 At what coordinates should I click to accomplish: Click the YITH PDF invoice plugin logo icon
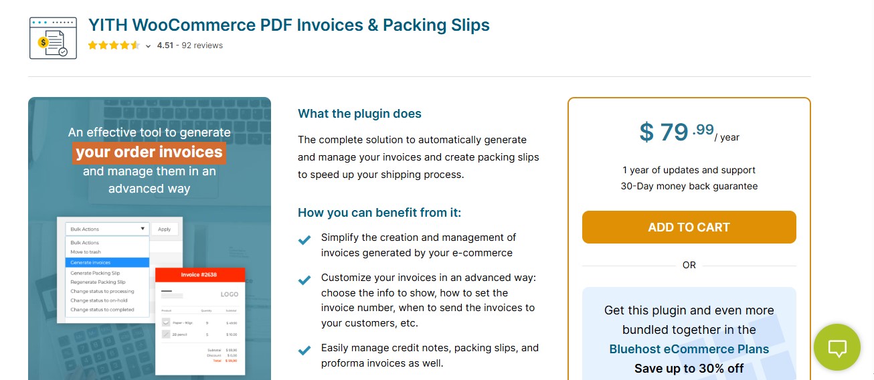[53, 38]
